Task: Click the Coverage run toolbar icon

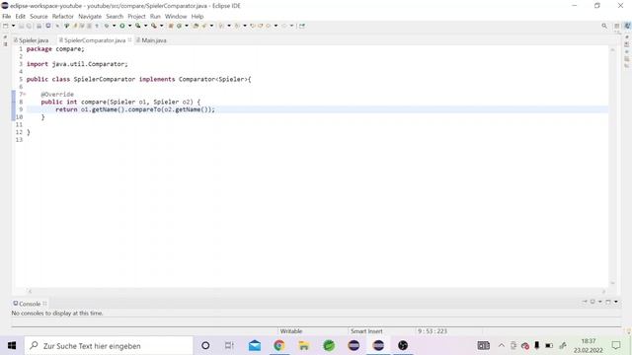Action: point(138,26)
